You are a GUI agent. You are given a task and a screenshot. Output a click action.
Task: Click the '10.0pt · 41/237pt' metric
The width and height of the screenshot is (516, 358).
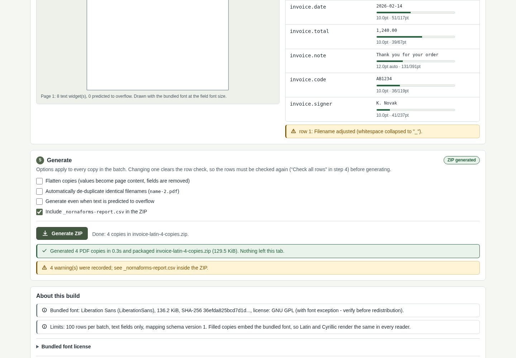392,115
